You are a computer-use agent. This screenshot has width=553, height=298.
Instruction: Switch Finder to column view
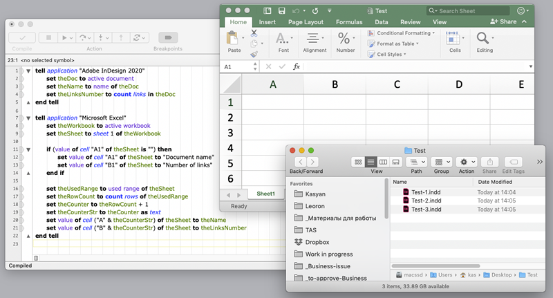(383, 162)
